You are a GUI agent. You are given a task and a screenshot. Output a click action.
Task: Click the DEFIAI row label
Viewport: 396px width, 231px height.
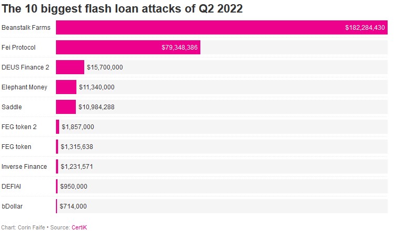[12, 187]
